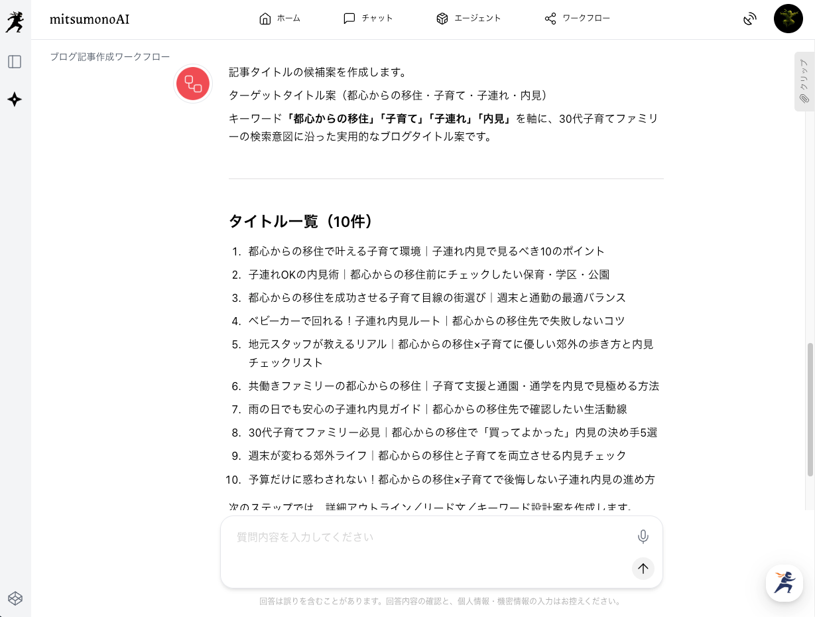Toggle the sidebar panel icon
Screen dimensions: 815x617
point(15,62)
